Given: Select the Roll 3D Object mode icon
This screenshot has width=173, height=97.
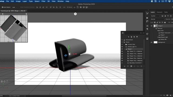Looking at the screenshot, I should (78, 7).
